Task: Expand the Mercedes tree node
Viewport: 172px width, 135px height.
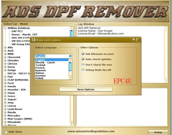Action: tap(5, 116)
